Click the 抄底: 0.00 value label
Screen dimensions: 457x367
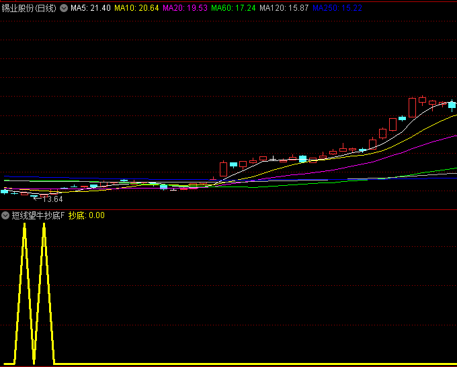tap(87, 215)
